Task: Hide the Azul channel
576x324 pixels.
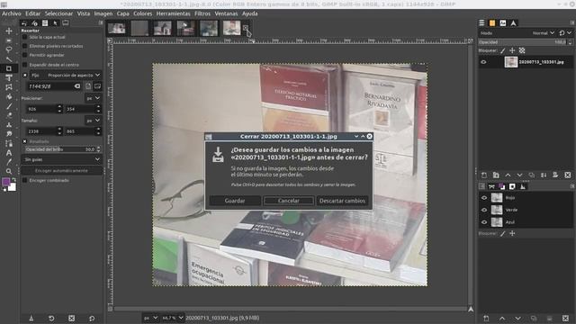Action: pyautogui.click(x=484, y=222)
